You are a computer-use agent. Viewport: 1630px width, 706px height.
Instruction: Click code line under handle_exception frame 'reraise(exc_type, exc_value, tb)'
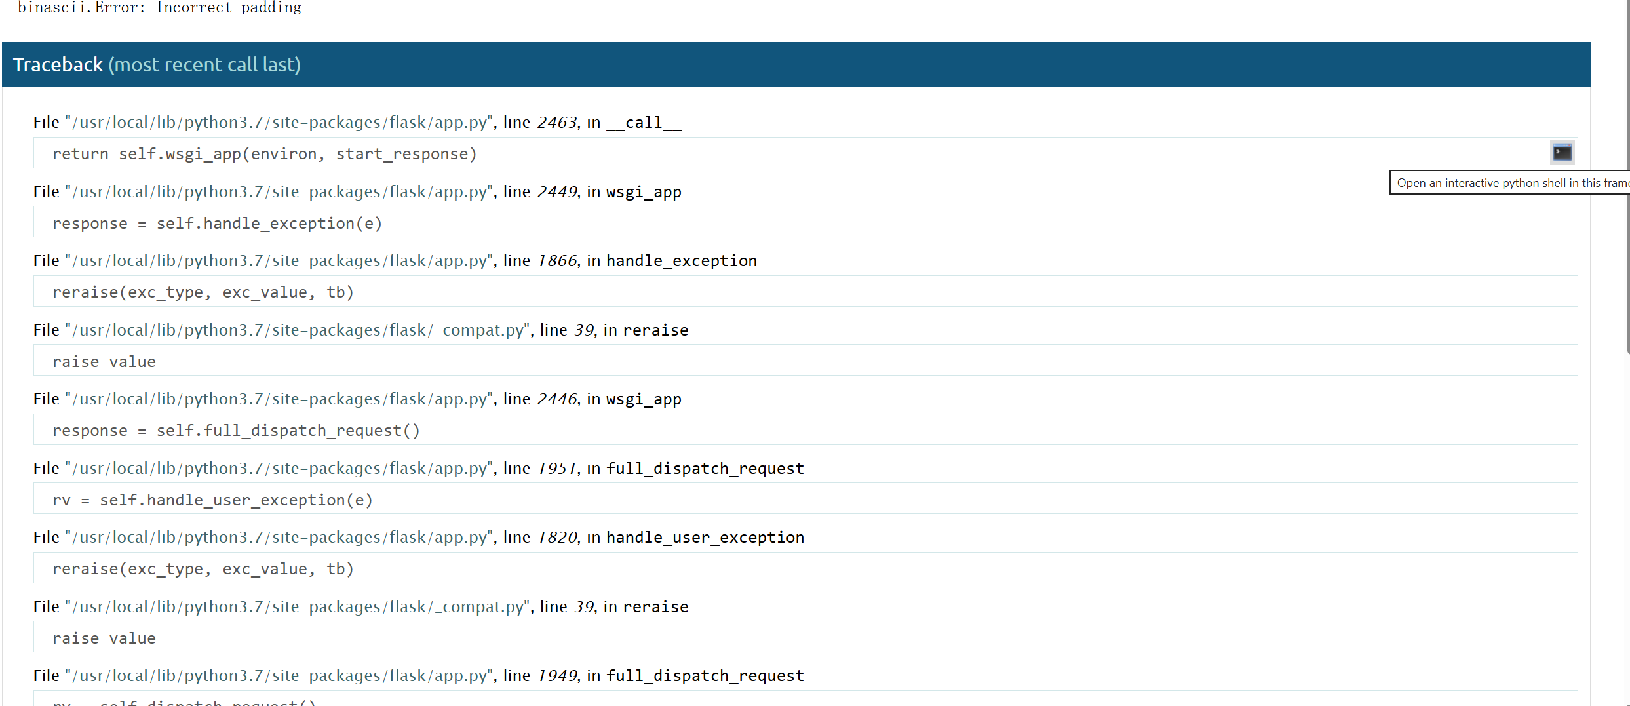pos(805,292)
